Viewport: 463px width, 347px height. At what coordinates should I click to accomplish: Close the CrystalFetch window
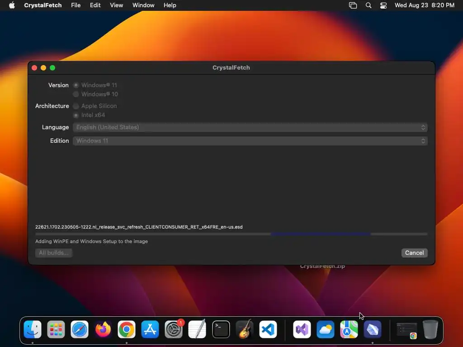[34, 68]
